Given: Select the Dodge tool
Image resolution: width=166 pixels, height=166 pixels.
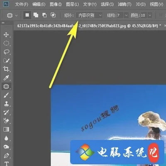Looking at the screenshot, I should (6, 146).
